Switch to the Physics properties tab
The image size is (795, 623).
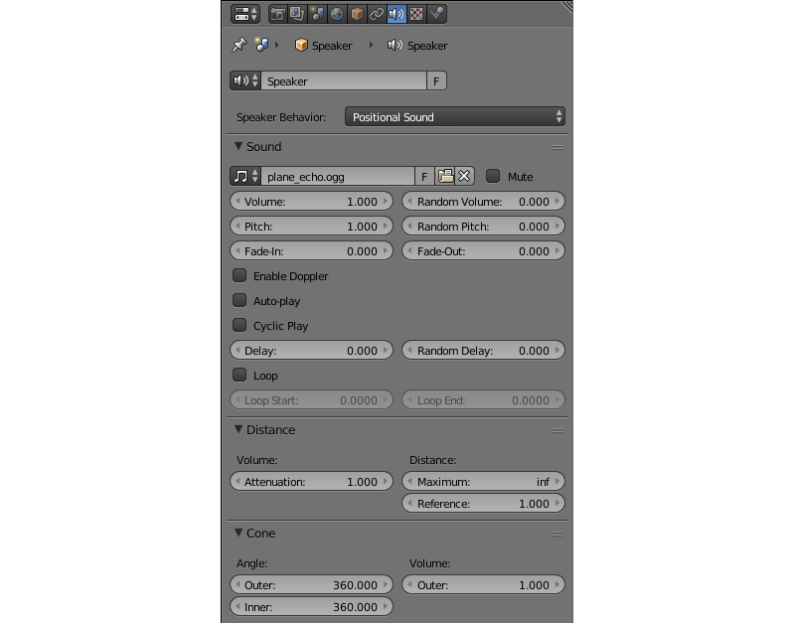pos(436,14)
